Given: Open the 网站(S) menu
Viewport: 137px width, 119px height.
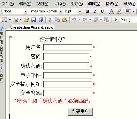Looking at the screenshot, I should [59, 4].
